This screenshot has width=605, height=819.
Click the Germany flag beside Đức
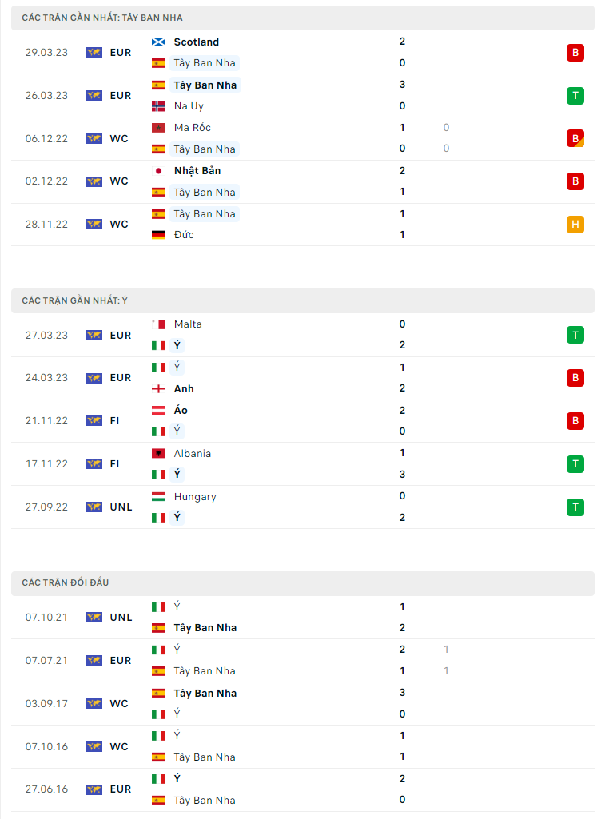click(158, 235)
